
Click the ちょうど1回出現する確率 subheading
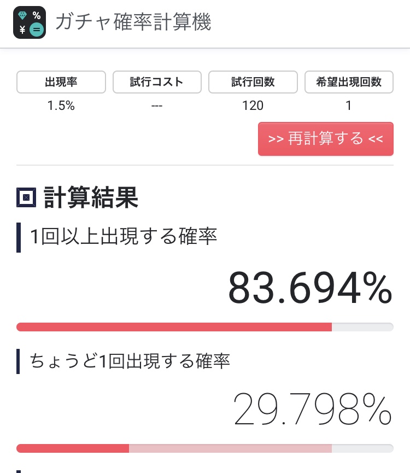(130, 361)
